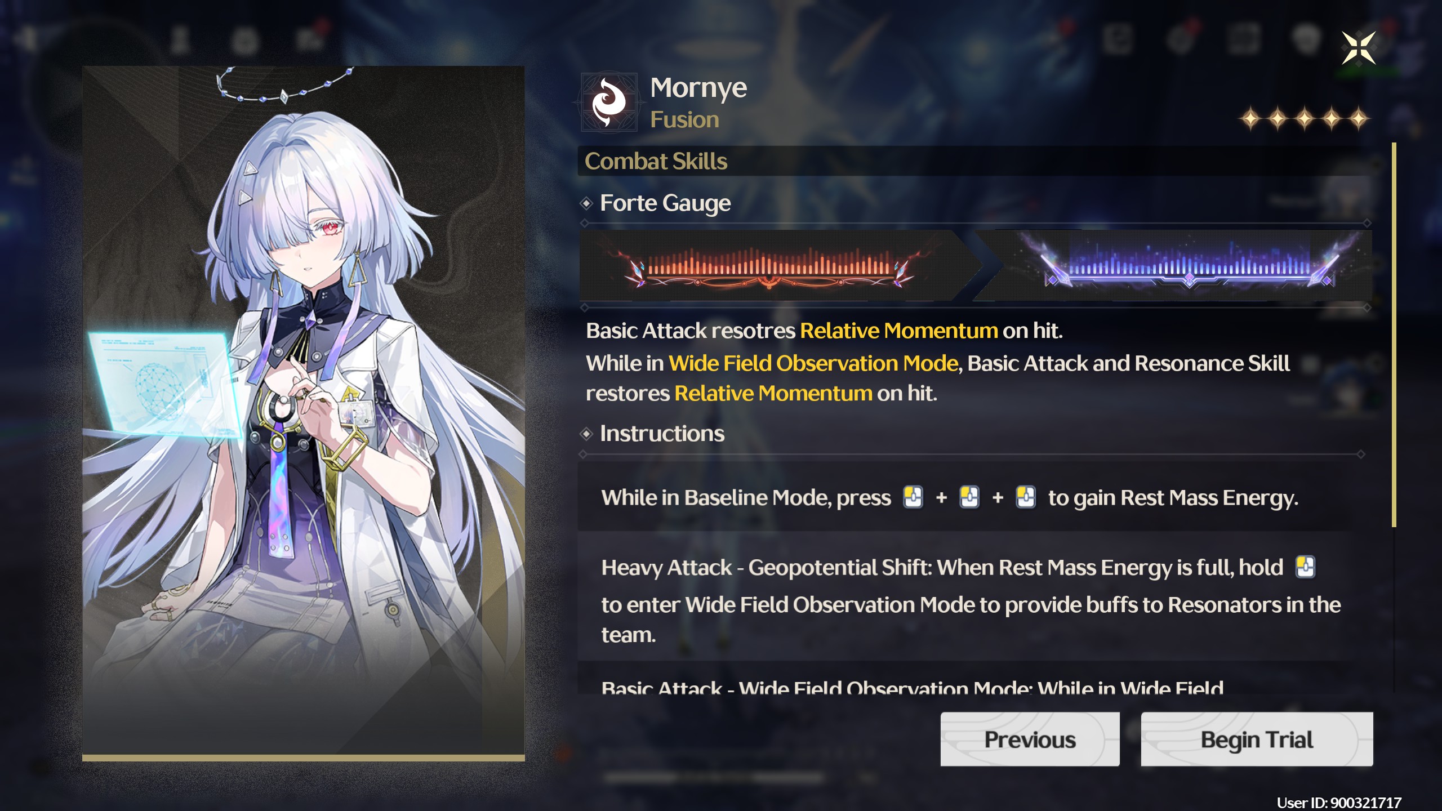Go back with the Previous button
The height and width of the screenshot is (811, 1442).
(1030, 739)
